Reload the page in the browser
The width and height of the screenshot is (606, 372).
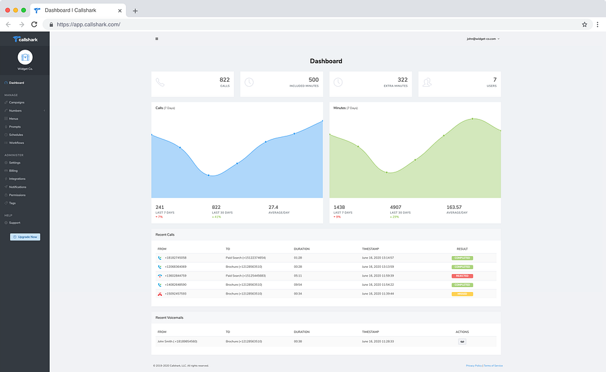(34, 24)
